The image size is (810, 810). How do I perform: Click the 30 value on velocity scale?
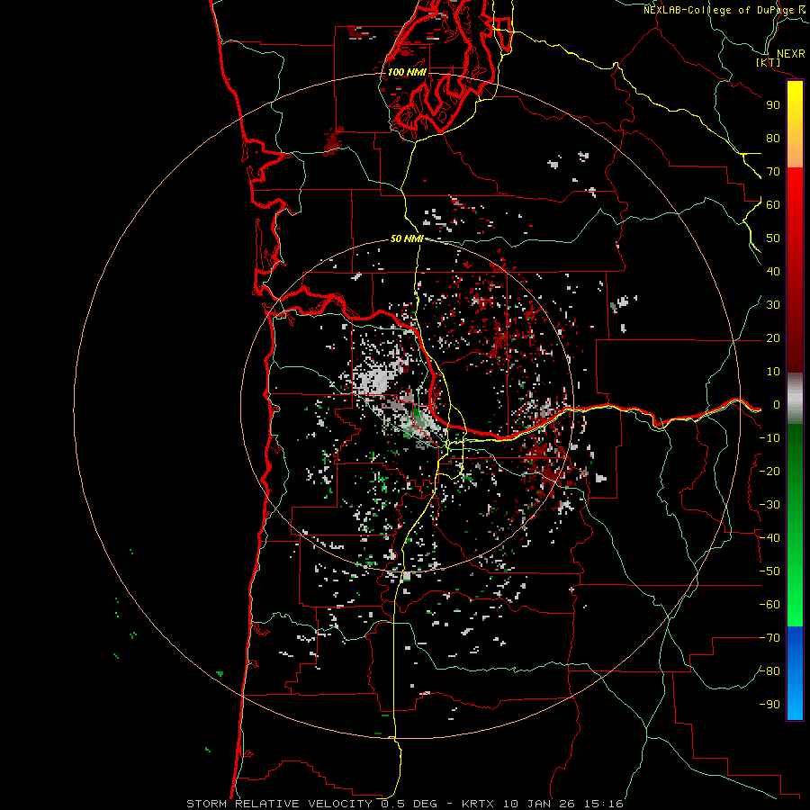coord(773,305)
